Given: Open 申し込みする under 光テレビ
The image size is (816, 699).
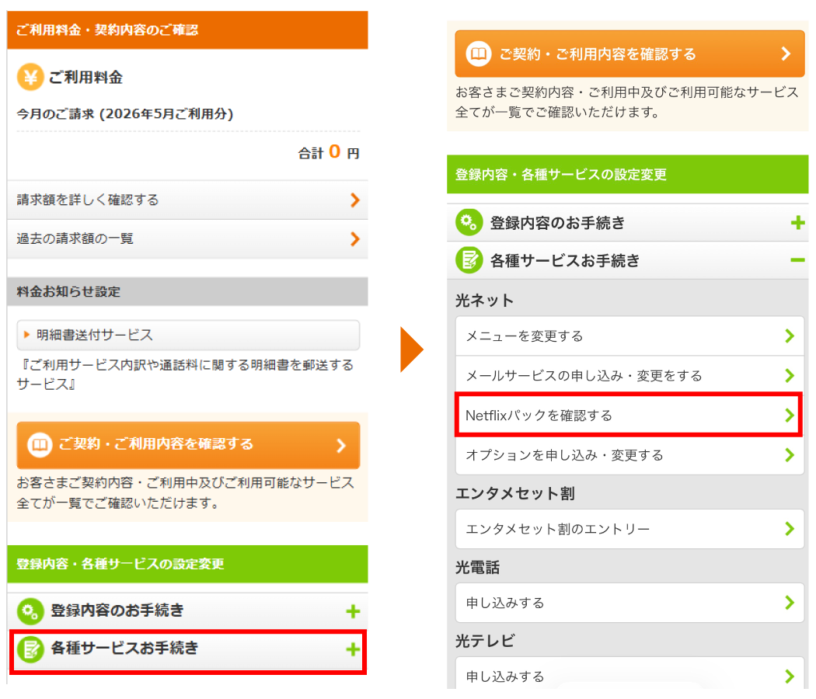Looking at the screenshot, I should (629, 675).
